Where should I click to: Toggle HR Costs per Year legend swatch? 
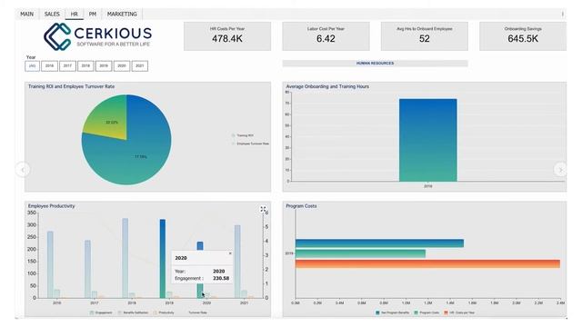tap(447, 312)
